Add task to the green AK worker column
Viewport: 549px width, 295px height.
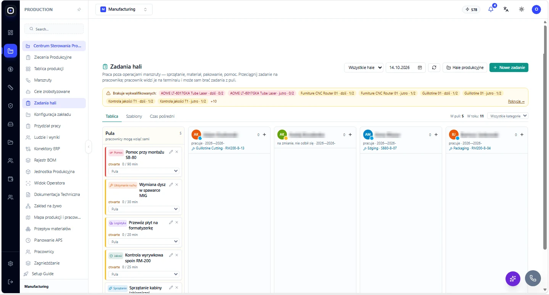coord(350,135)
